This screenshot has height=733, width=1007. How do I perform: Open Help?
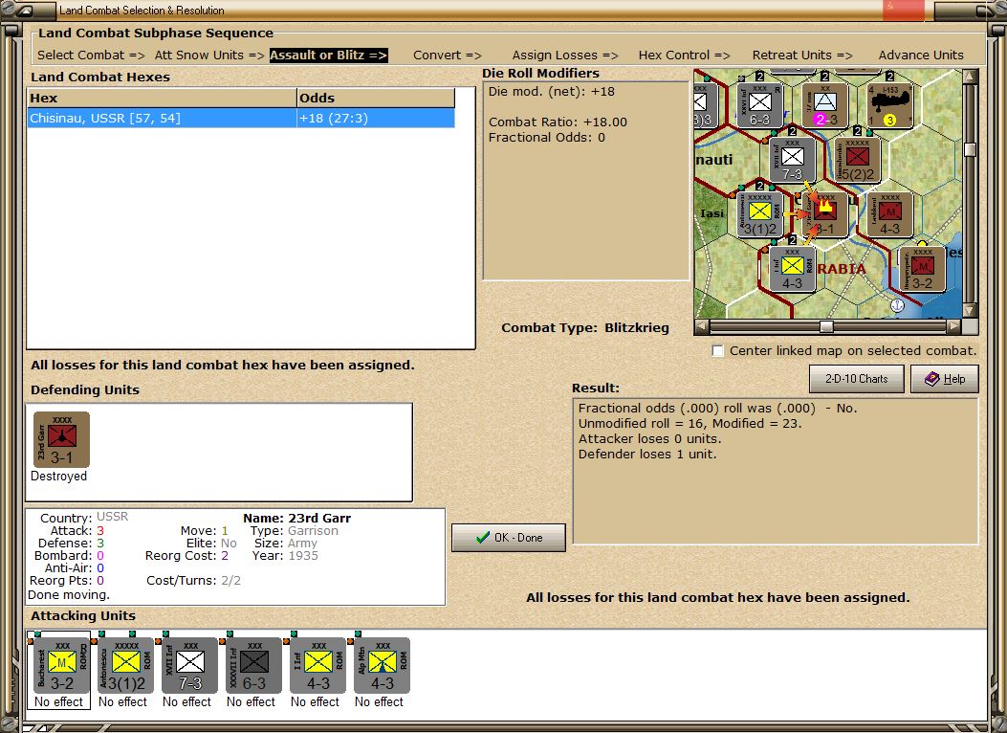coord(945,379)
